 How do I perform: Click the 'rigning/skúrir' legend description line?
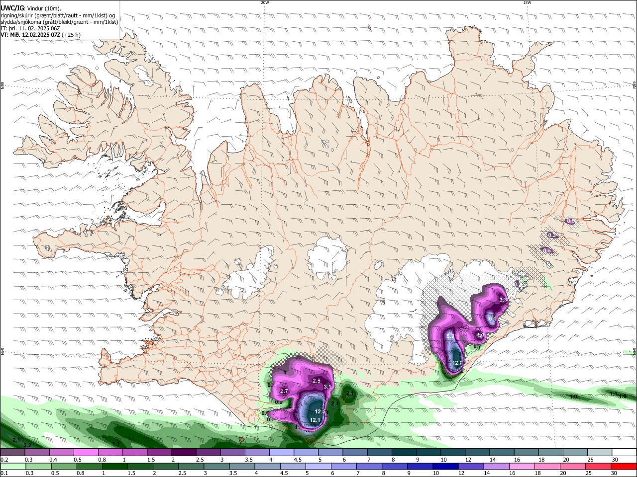(58, 15)
